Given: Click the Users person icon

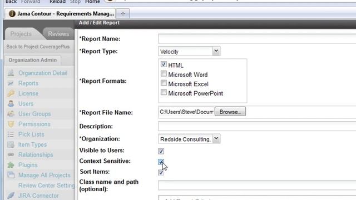Looking at the screenshot, I should coord(11,103).
